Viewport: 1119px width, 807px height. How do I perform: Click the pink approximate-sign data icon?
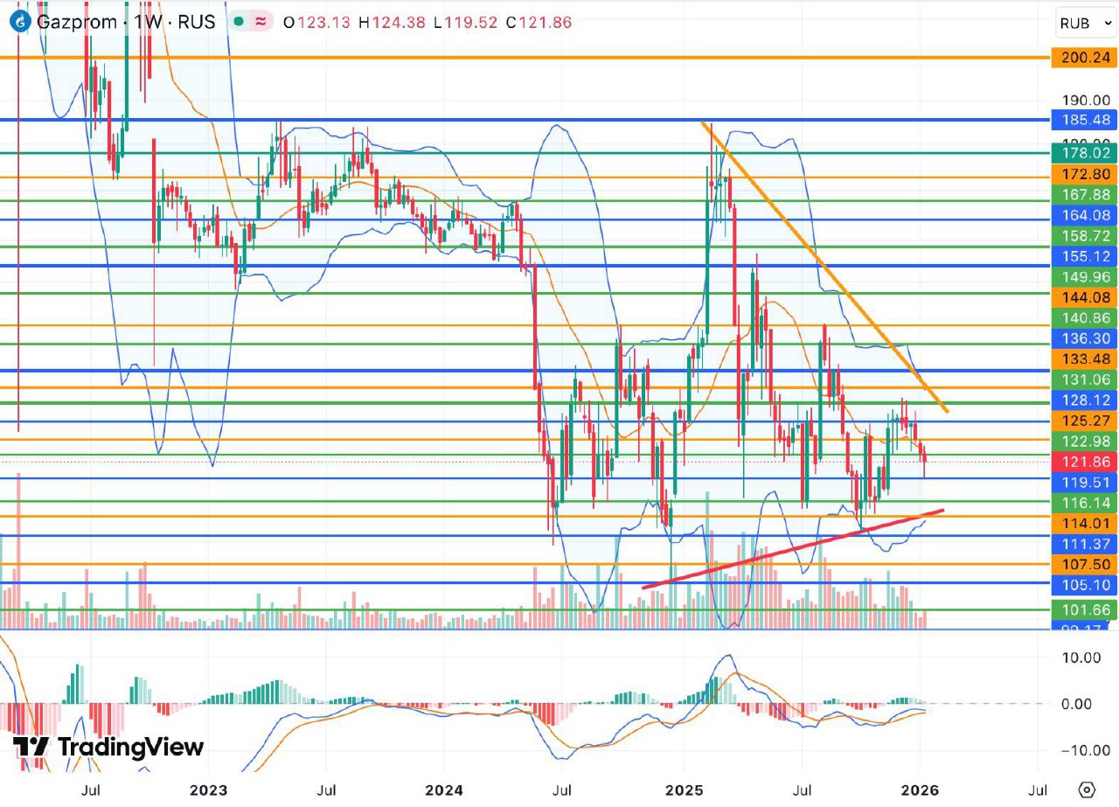261,23
